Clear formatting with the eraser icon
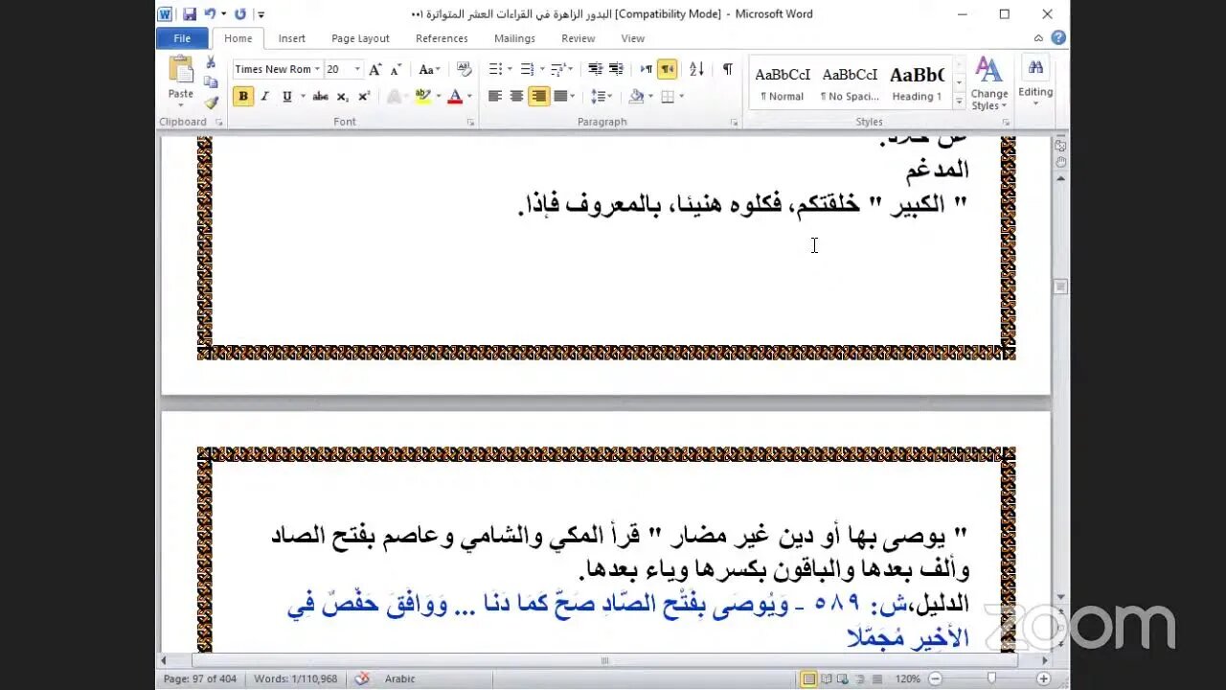Viewport: 1226px width, 690px height. point(464,69)
